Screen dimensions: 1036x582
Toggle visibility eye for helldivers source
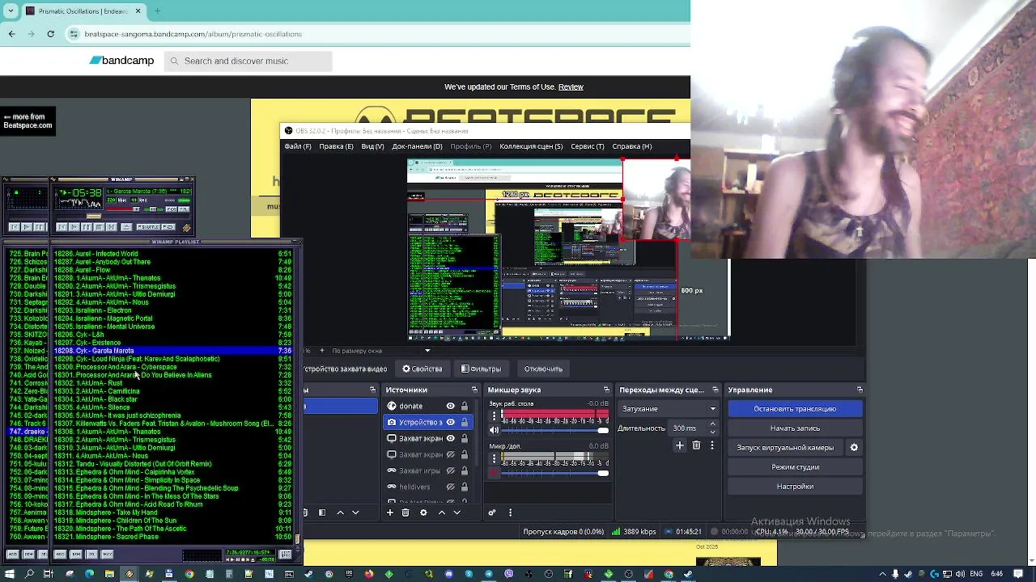click(451, 487)
